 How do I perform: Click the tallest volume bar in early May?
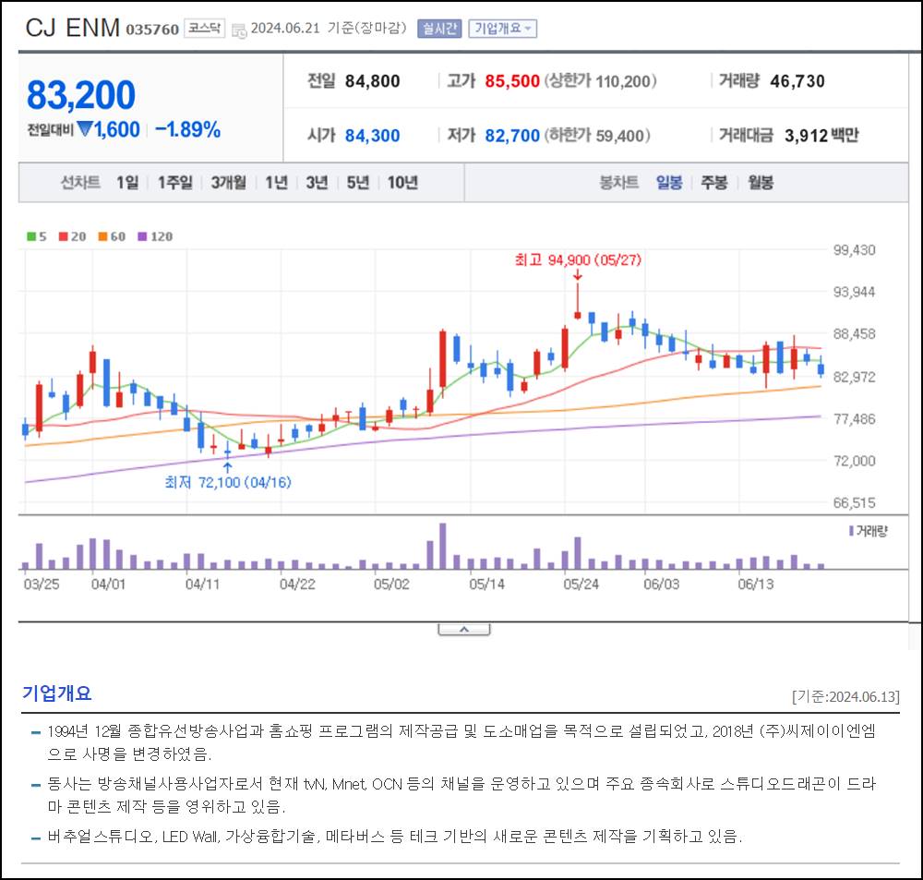(x=443, y=546)
